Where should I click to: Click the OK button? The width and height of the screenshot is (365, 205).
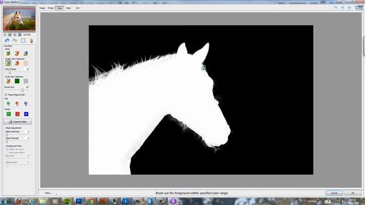(x=352, y=193)
